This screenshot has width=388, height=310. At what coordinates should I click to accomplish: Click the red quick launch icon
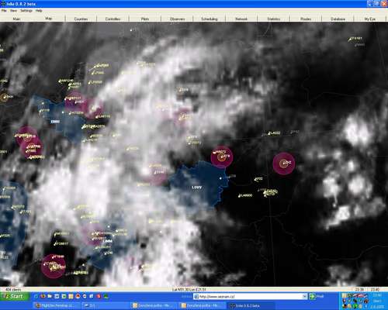coord(99,296)
